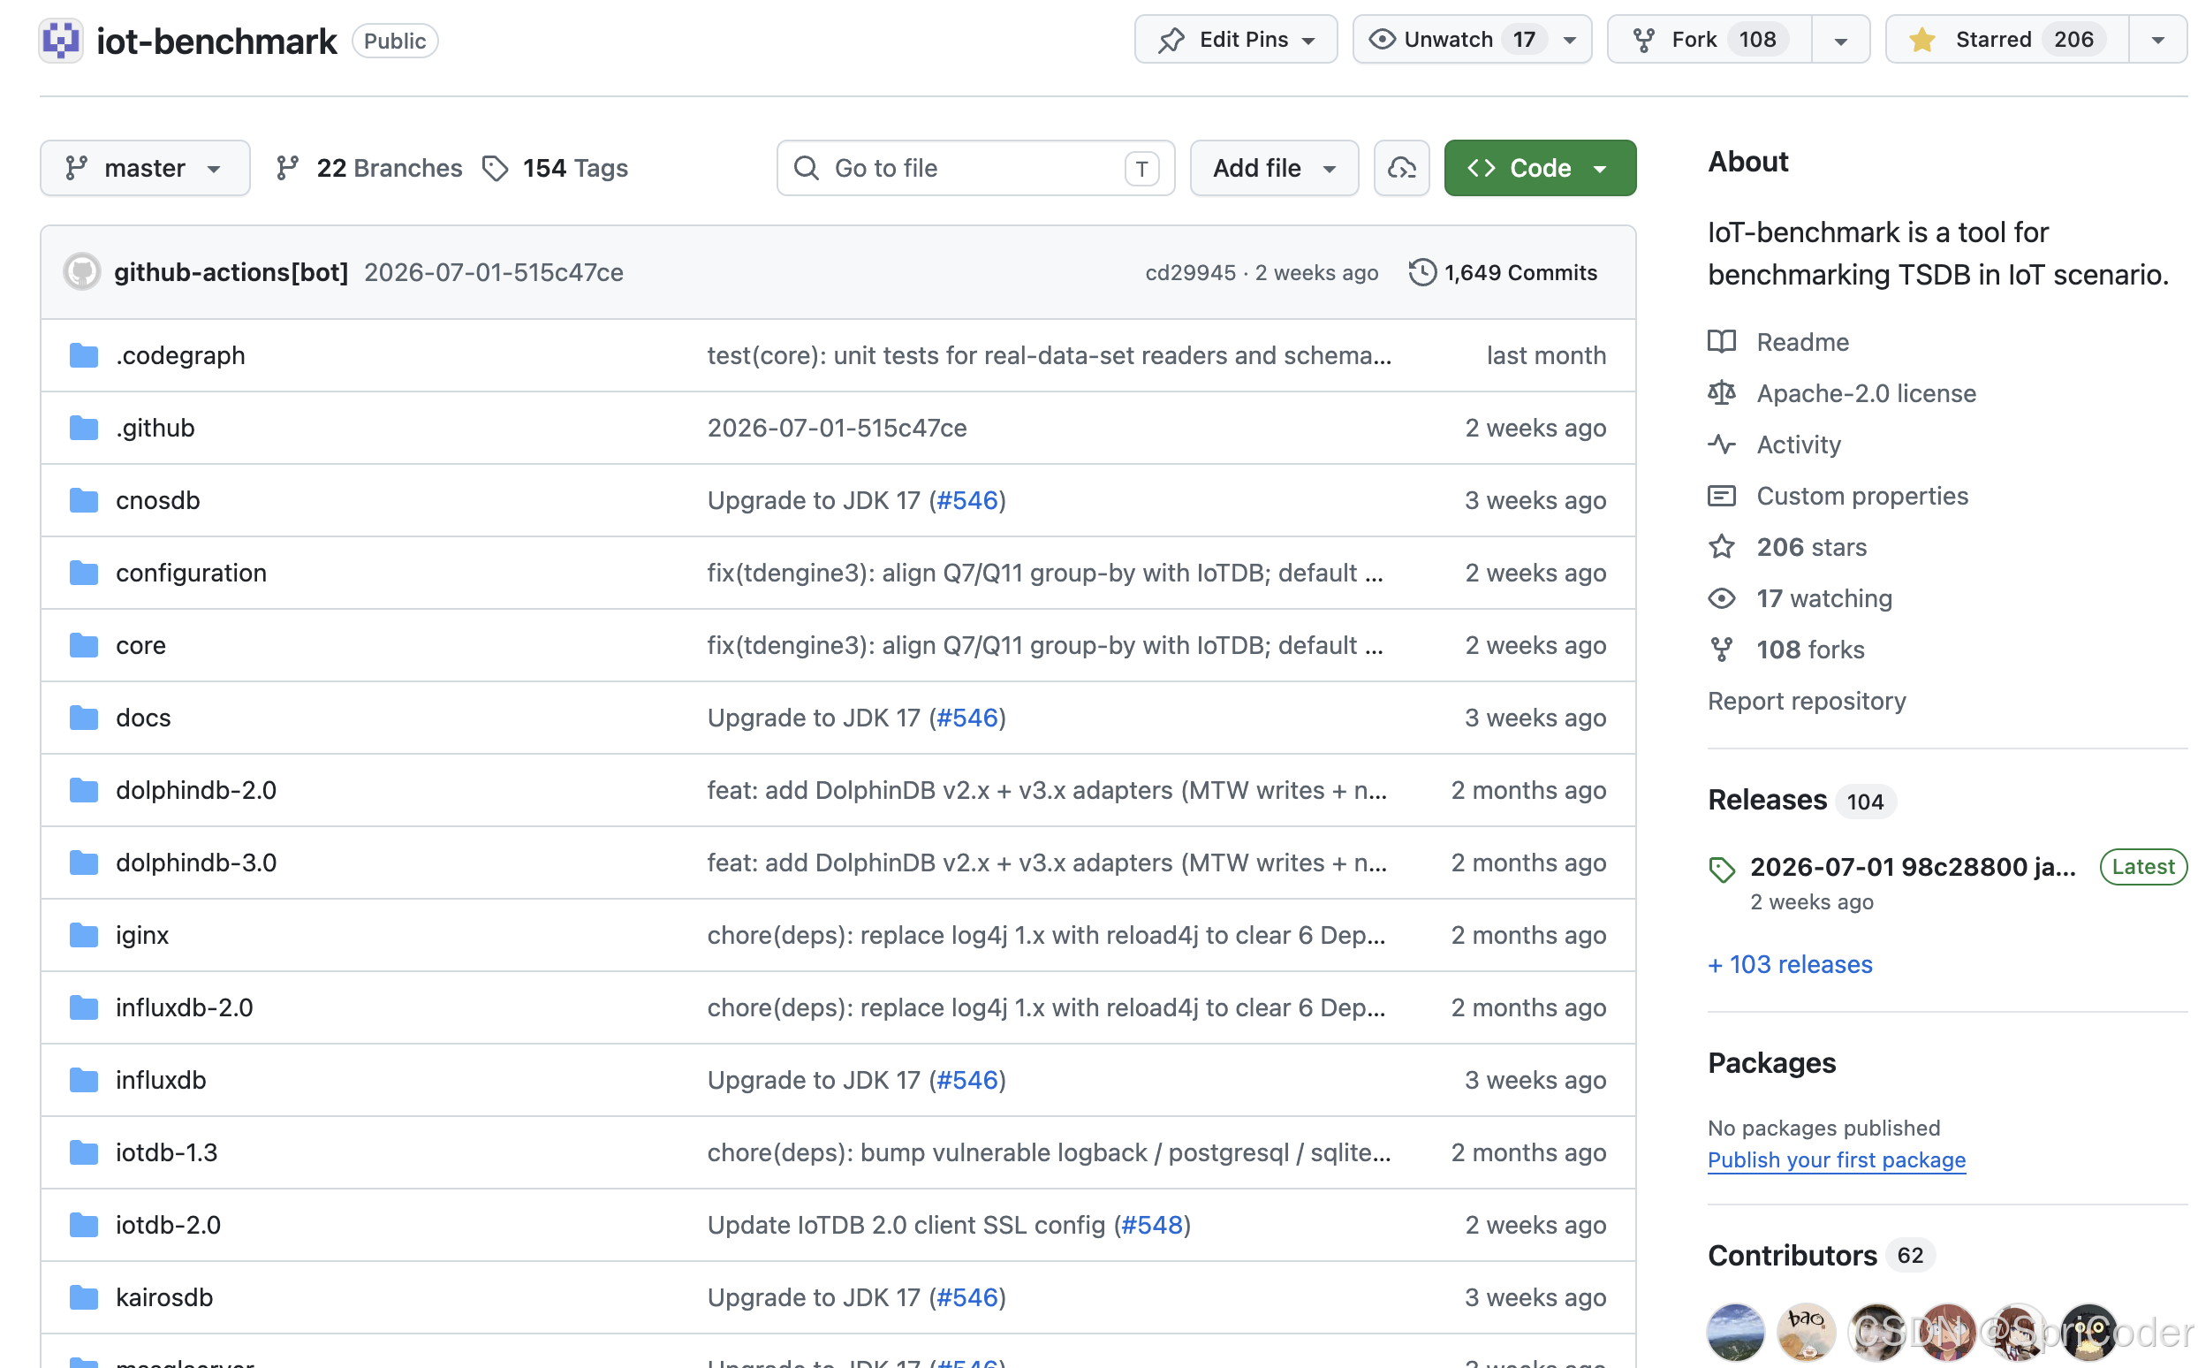Focus the Go to file search field

click(977, 168)
